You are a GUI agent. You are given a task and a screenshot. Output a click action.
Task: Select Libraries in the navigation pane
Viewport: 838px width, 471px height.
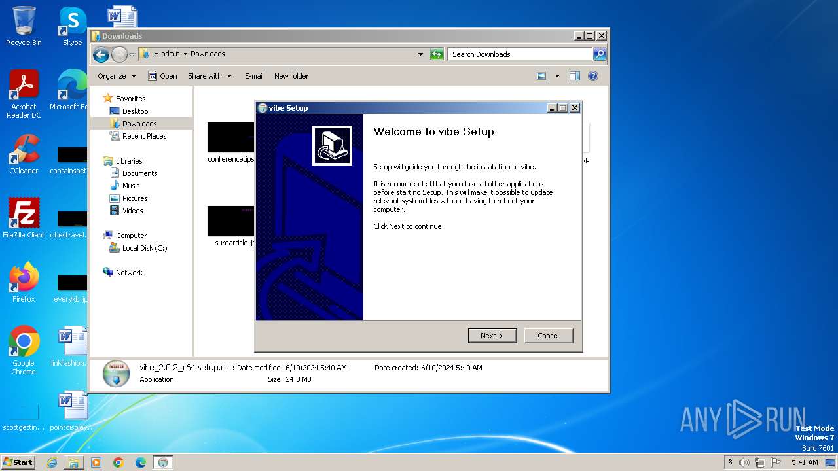tap(129, 161)
